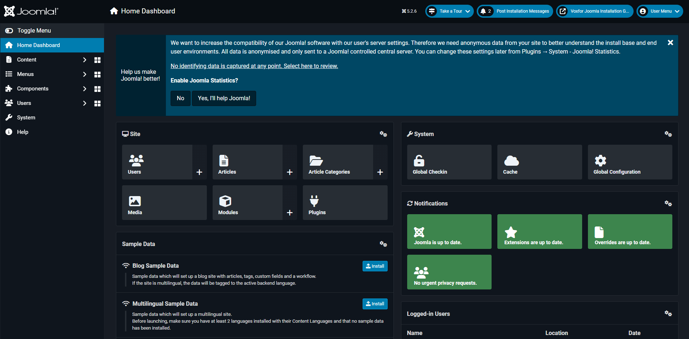Expand the Content menu in the sidebar
This screenshot has width=689, height=339.
pyautogui.click(x=26, y=59)
